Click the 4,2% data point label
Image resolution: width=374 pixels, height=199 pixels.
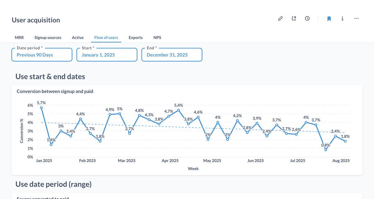pos(237,116)
